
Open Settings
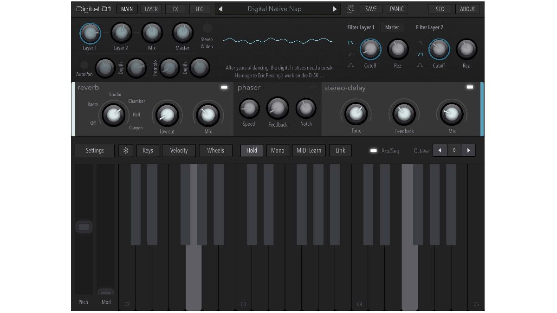coord(95,150)
